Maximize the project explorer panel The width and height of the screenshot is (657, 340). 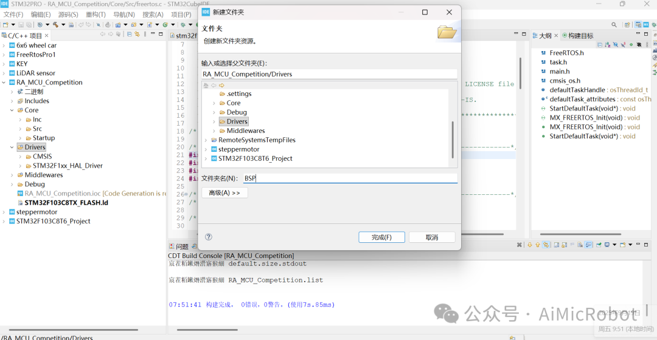161,34
